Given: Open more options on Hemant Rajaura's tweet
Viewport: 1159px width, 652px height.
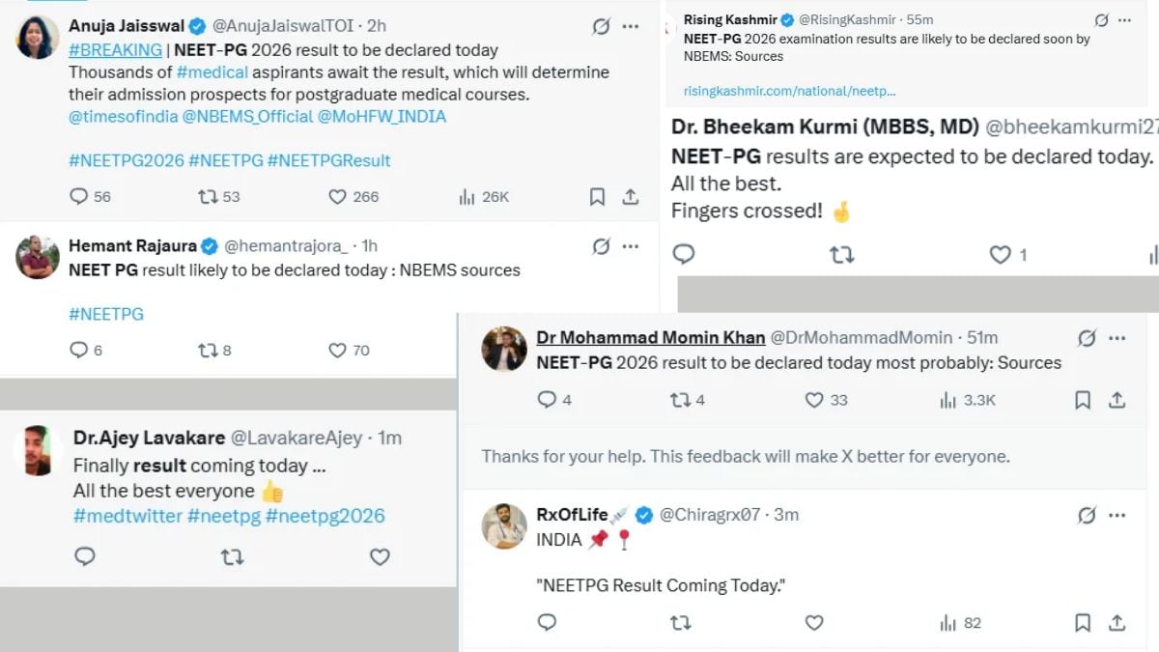Looking at the screenshot, I should pos(631,246).
